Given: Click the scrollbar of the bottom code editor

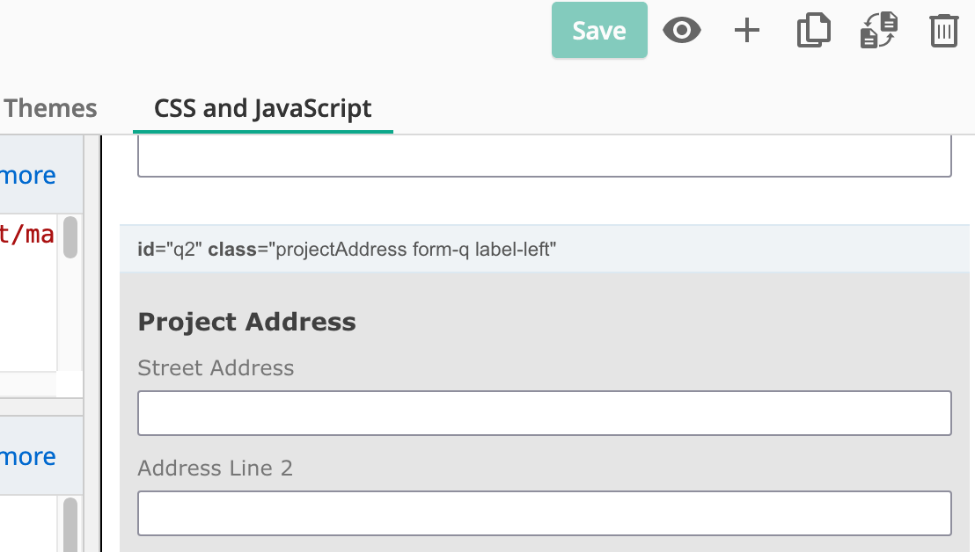Looking at the screenshot, I should (x=70, y=523).
